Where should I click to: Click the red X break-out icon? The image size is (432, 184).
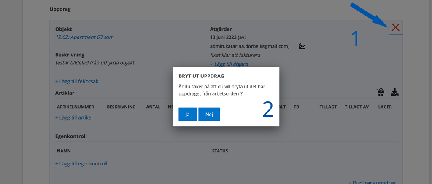click(x=395, y=28)
